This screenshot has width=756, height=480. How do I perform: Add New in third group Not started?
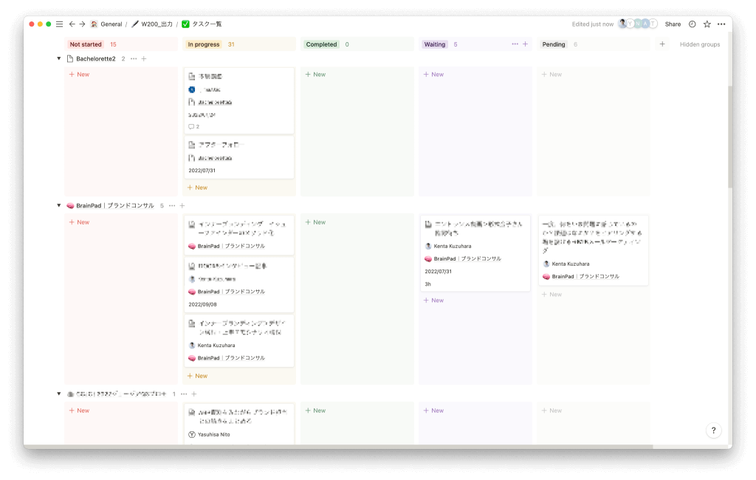tap(79, 411)
